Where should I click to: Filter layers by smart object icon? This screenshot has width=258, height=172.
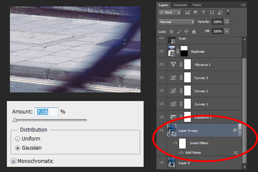coord(220,12)
